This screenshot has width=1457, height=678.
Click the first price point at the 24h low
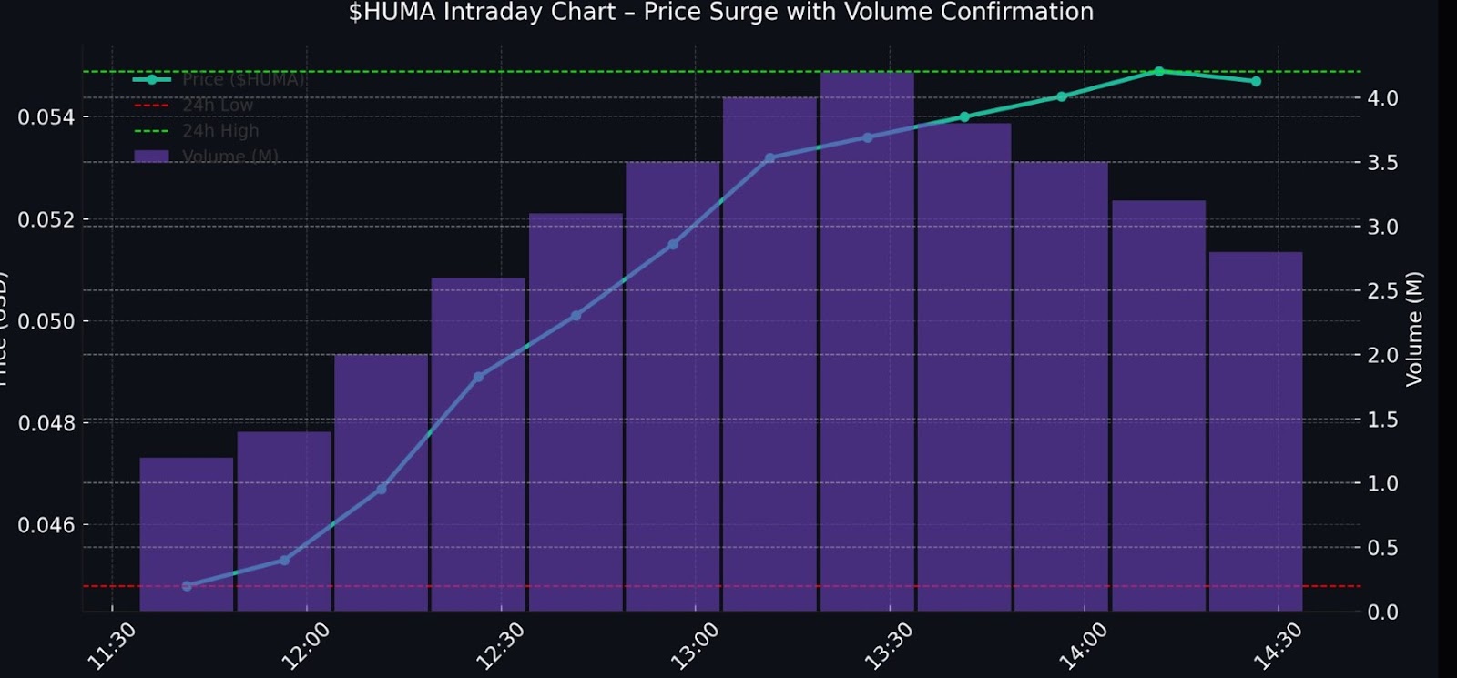click(x=187, y=586)
